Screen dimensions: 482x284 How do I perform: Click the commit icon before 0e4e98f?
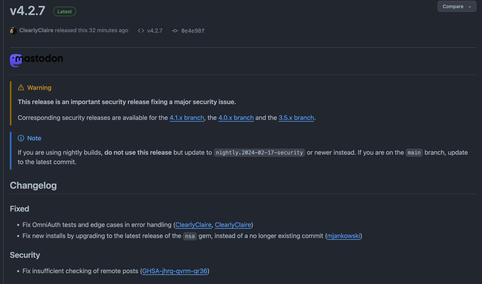pyautogui.click(x=175, y=31)
